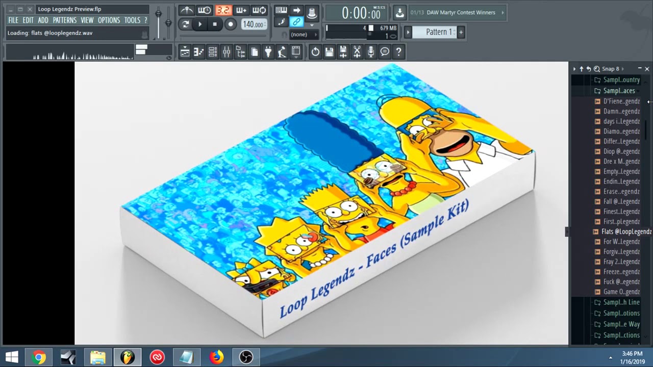This screenshot has width=653, height=367.
Task: Open the Channel rack view icon
Action: click(x=213, y=51)
